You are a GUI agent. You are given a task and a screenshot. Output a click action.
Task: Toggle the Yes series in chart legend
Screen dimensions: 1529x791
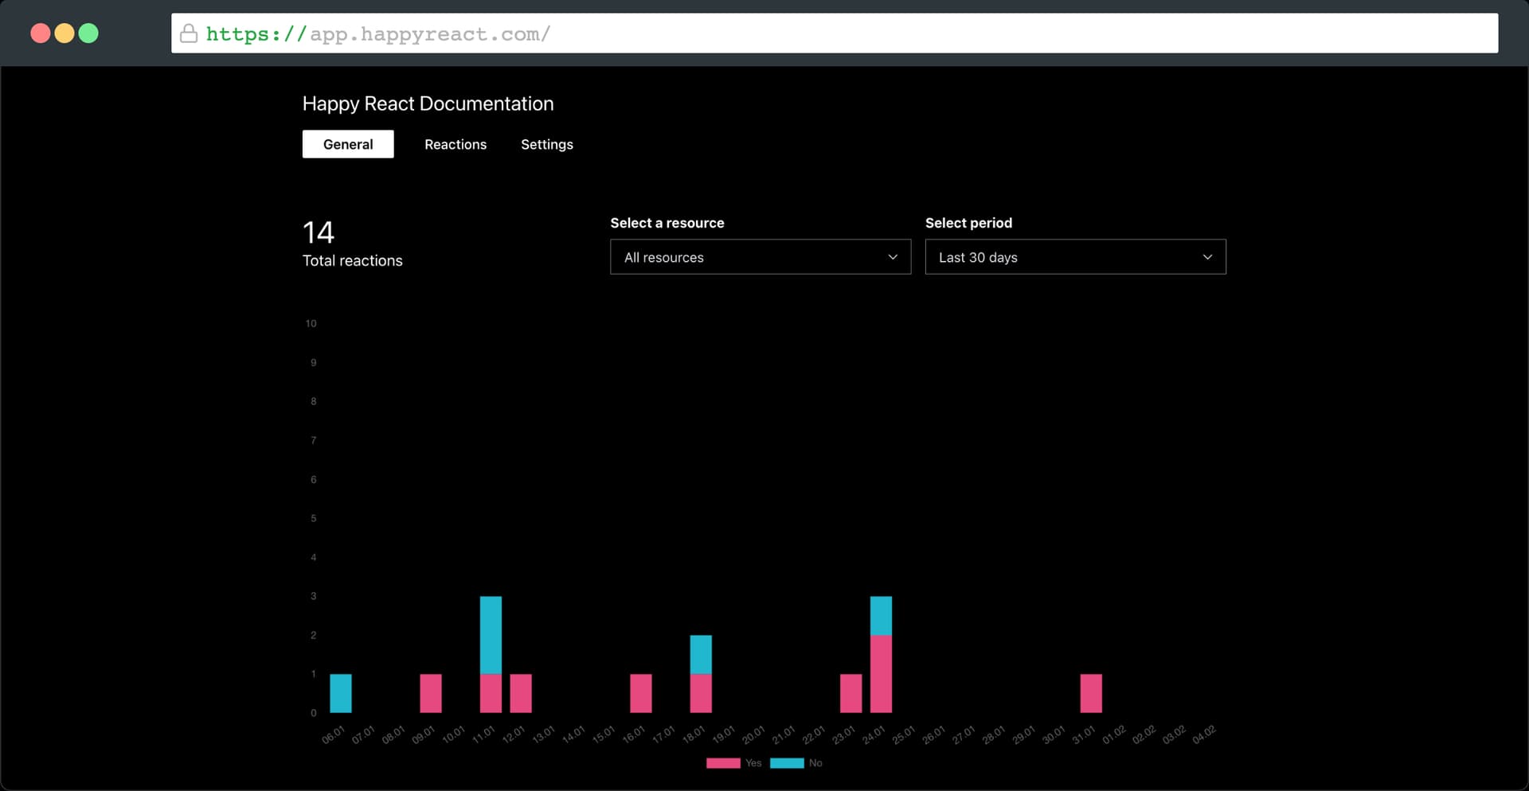pyautogui.click(x=753, y=763)
